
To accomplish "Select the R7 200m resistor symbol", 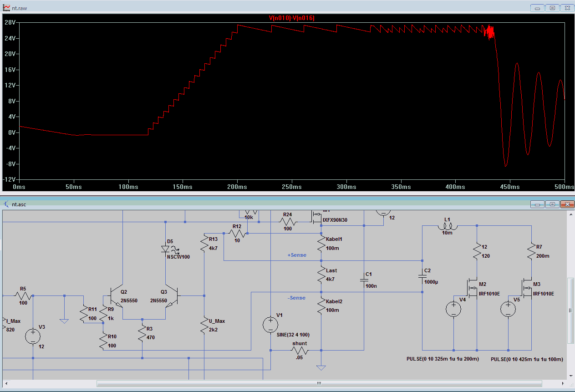I will (532, 250).
